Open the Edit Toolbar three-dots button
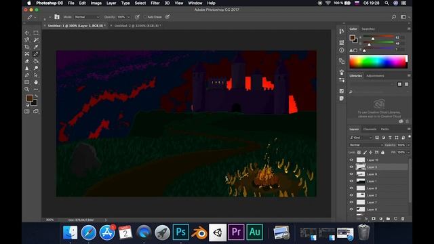This screenshot has width=434, height=244. (36, 89)
